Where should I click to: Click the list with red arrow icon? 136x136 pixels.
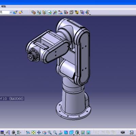click(66, 12)
